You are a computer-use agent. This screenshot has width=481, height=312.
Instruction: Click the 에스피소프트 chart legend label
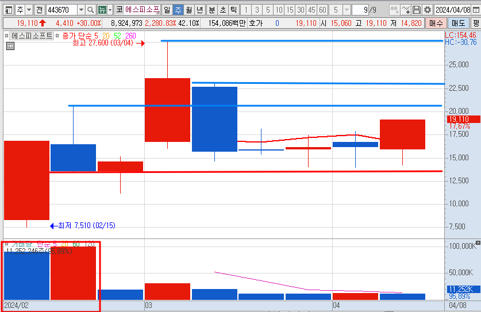tap(32, 36)
